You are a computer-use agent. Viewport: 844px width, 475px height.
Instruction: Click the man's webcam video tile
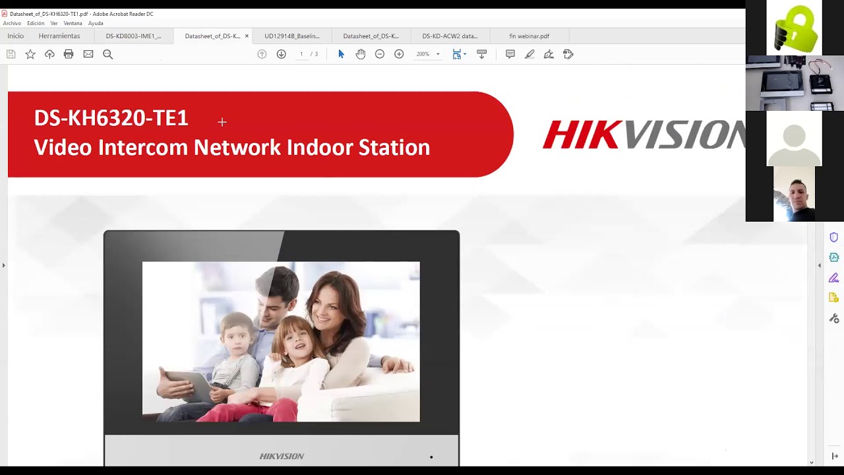[794, 194]
